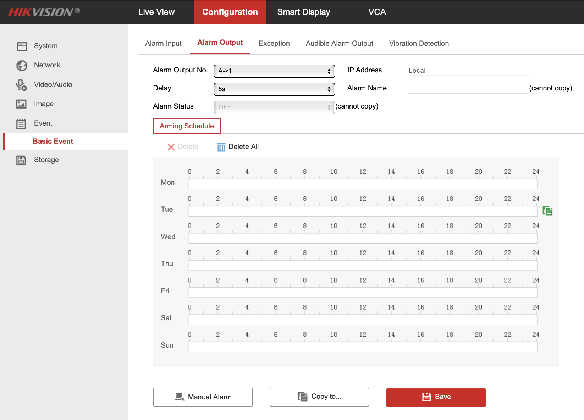This screenshot has height=420, width=584.
Task: Click the Delete All trash icon
Action: coord(221,147)
